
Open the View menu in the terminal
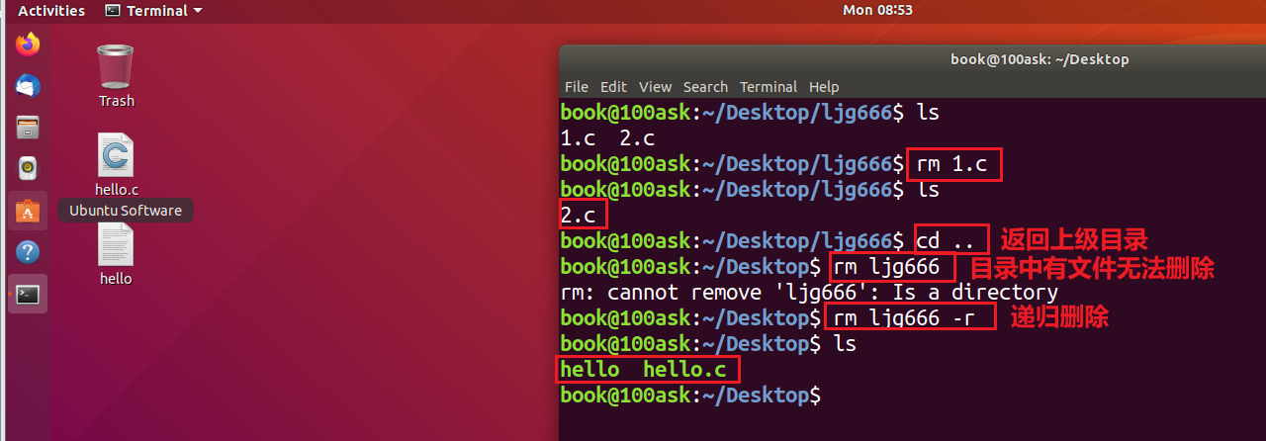click(655, 87)
